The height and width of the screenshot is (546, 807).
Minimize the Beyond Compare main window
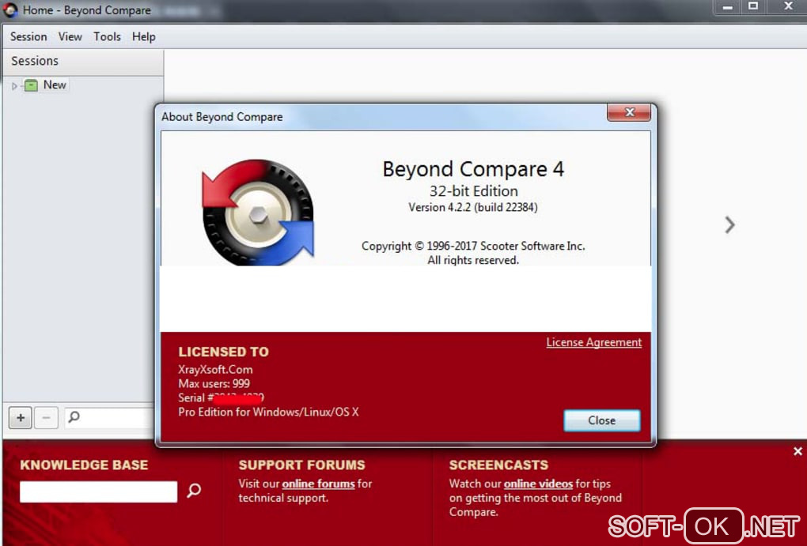pos(727,7)
